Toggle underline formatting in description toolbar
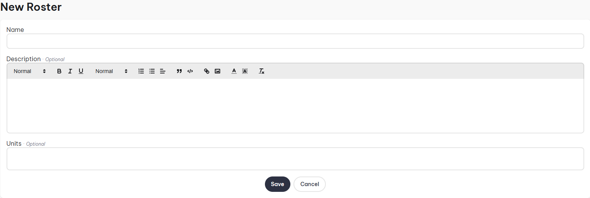 click(x=81, y=71)
